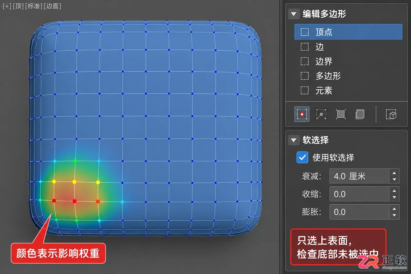Increase 膨胀 with the up spinner arrow
411x274 pixels.
click(394, 209)
